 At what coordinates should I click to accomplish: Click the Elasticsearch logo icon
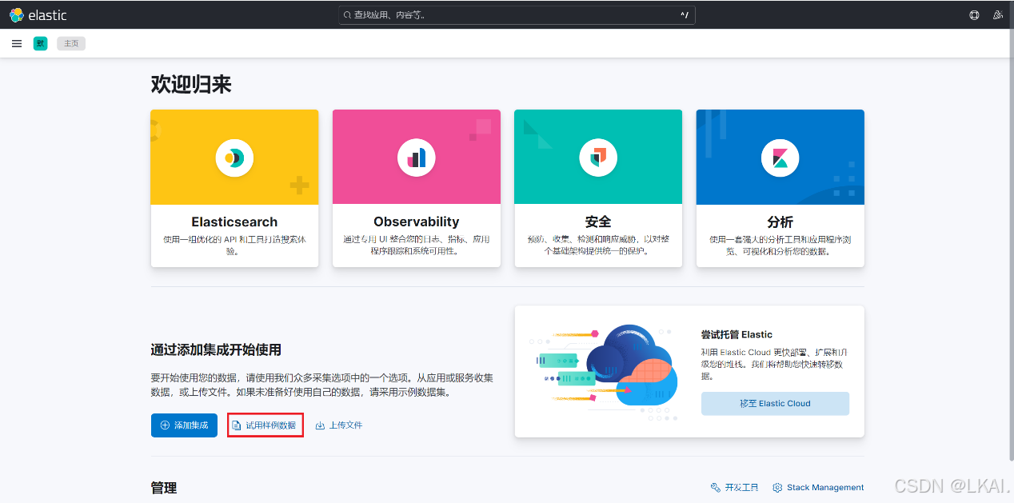pyautogui.click(x=234, y=158)
